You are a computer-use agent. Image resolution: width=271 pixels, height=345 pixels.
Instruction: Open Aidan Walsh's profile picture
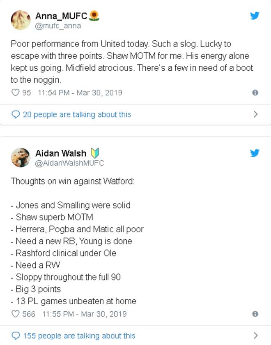pos(20,157)
